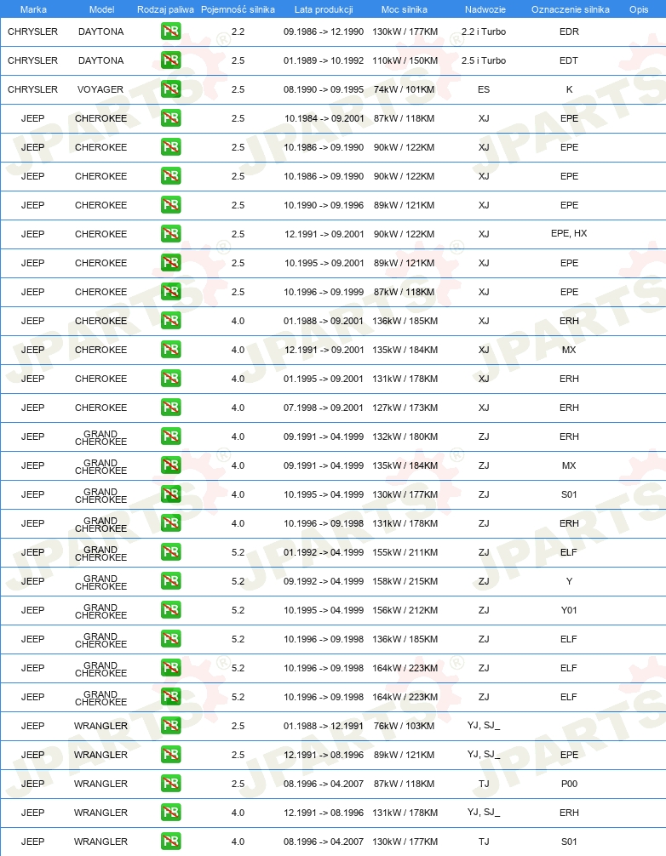The height and width of the screenshot is (856, 666).
Task: Select the 158kW / 215KM power cell
Action: tap(405, 581)
